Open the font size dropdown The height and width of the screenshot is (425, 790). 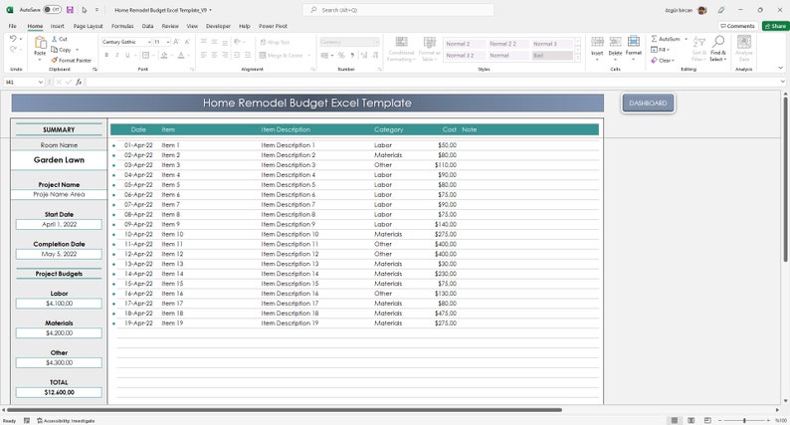(x=168, y=42)
